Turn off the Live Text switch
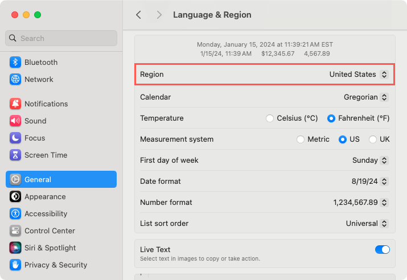The image size is (407, 280). click(x=383, y=250)
